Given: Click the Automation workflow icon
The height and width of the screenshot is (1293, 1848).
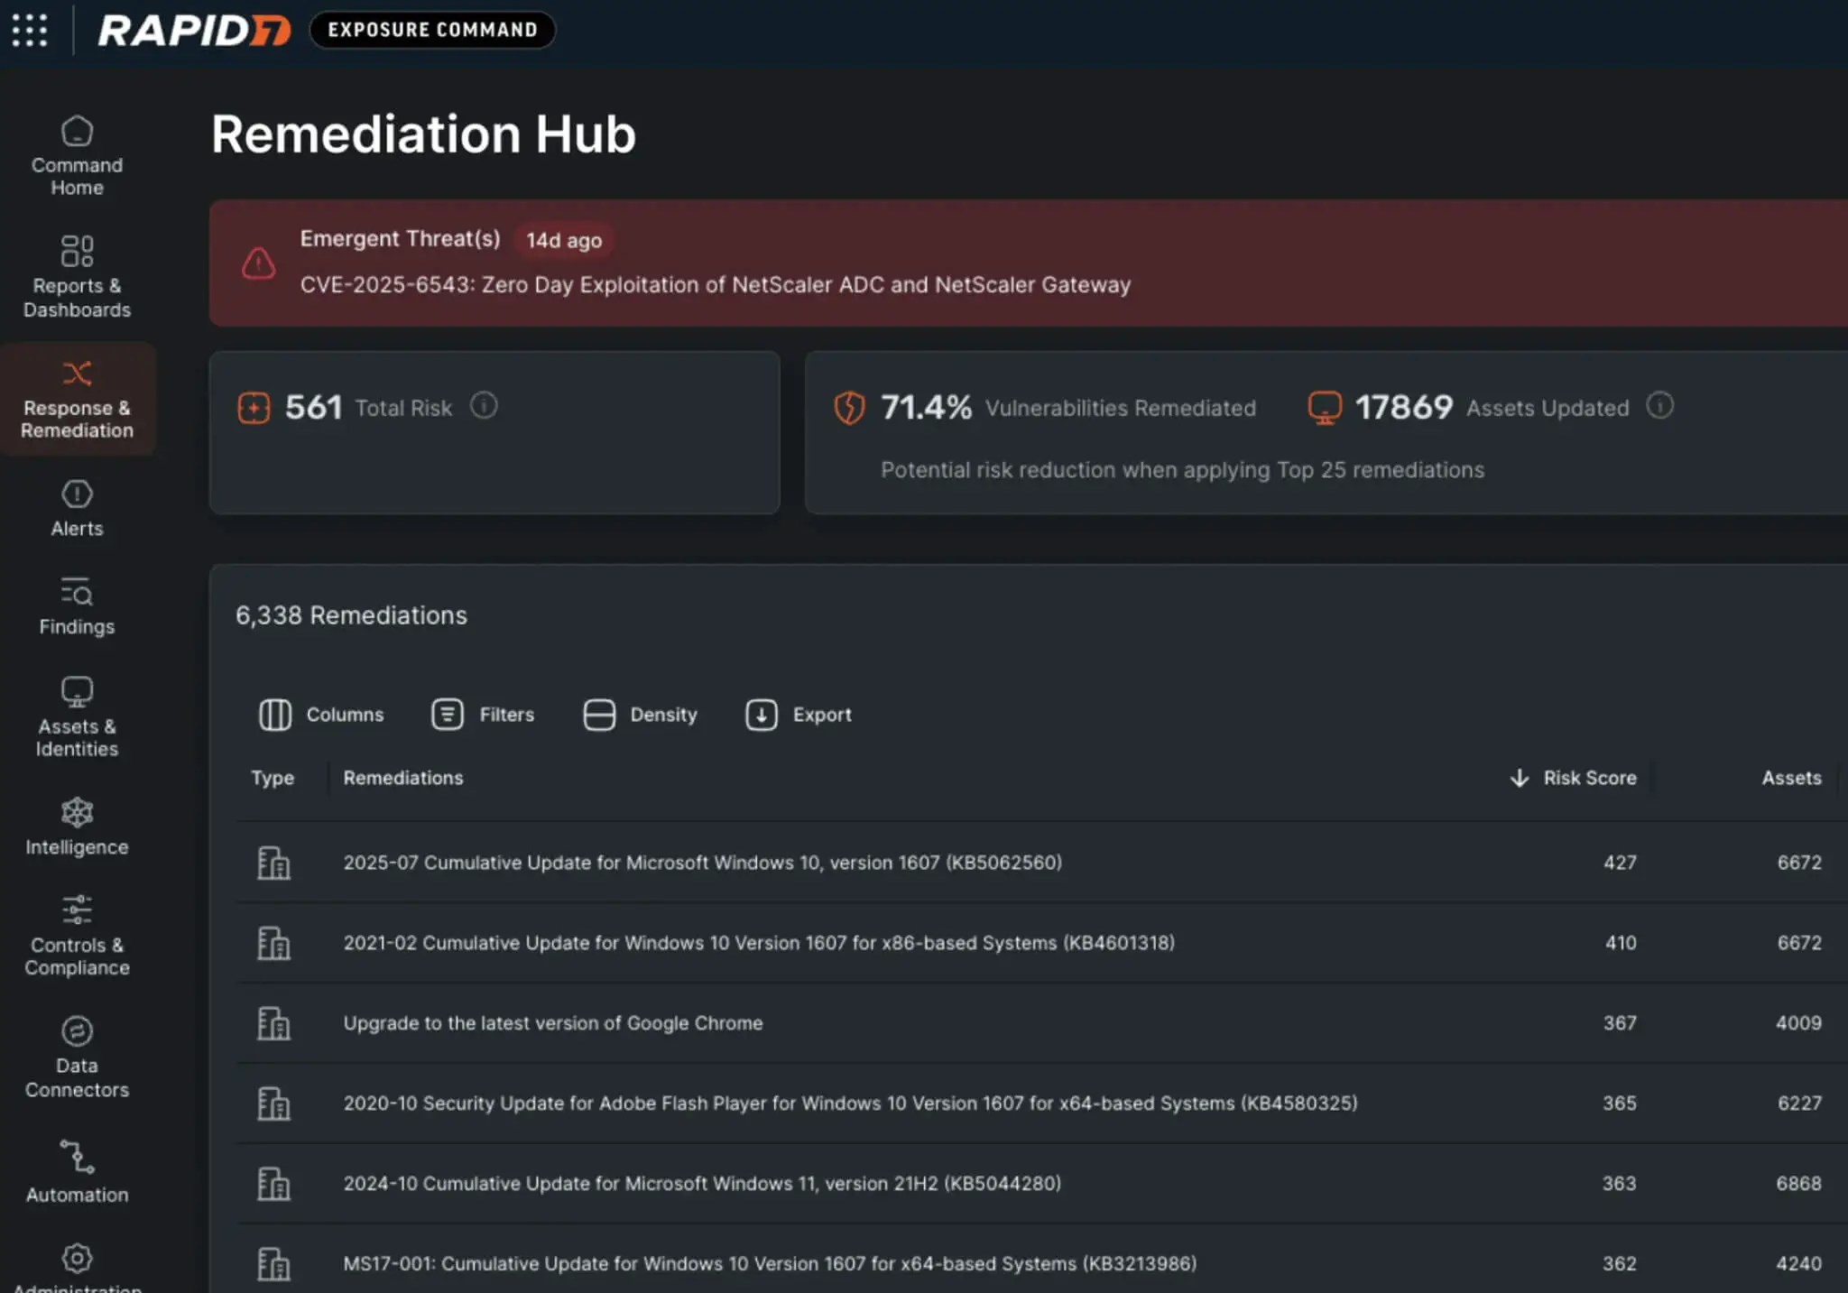Looking at the screenshot, I should click(77, 1157).
